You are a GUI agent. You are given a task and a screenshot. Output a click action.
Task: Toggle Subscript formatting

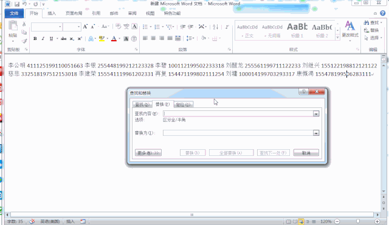tap(72, 39)
